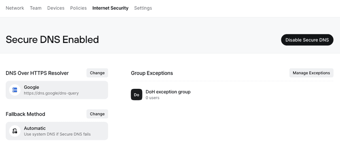The height and width of the screenshot is (152, 340).
Task: Click Disable Secure DNS button
Action: click(307, 40)
